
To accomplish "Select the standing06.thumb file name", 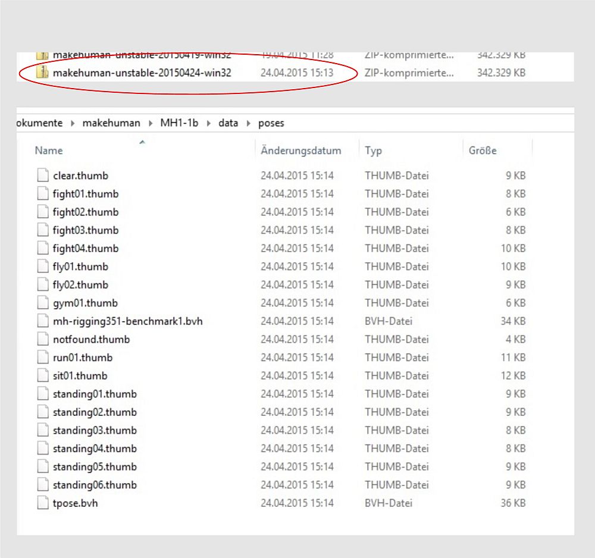I will tap(95, 485).
